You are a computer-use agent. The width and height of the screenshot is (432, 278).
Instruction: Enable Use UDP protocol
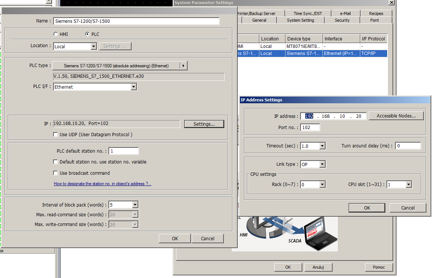(x=55, y=134)
